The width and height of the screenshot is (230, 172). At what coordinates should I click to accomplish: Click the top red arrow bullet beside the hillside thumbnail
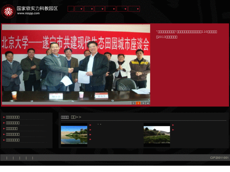(173, 125)
